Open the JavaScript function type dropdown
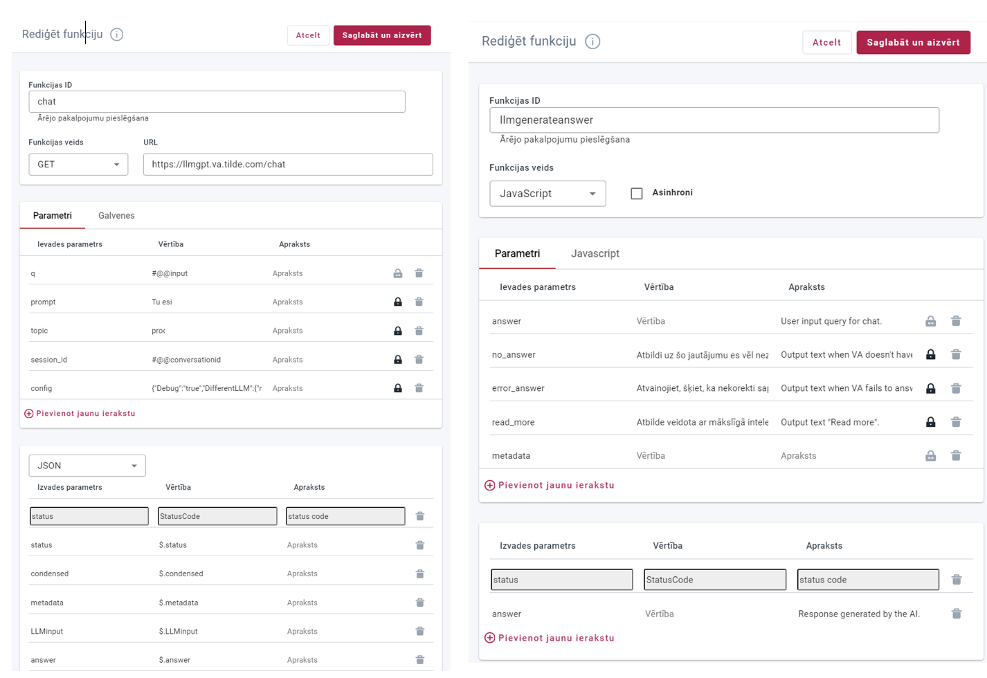Viewport: 987px width, 678px height. (x=547, y=194)
